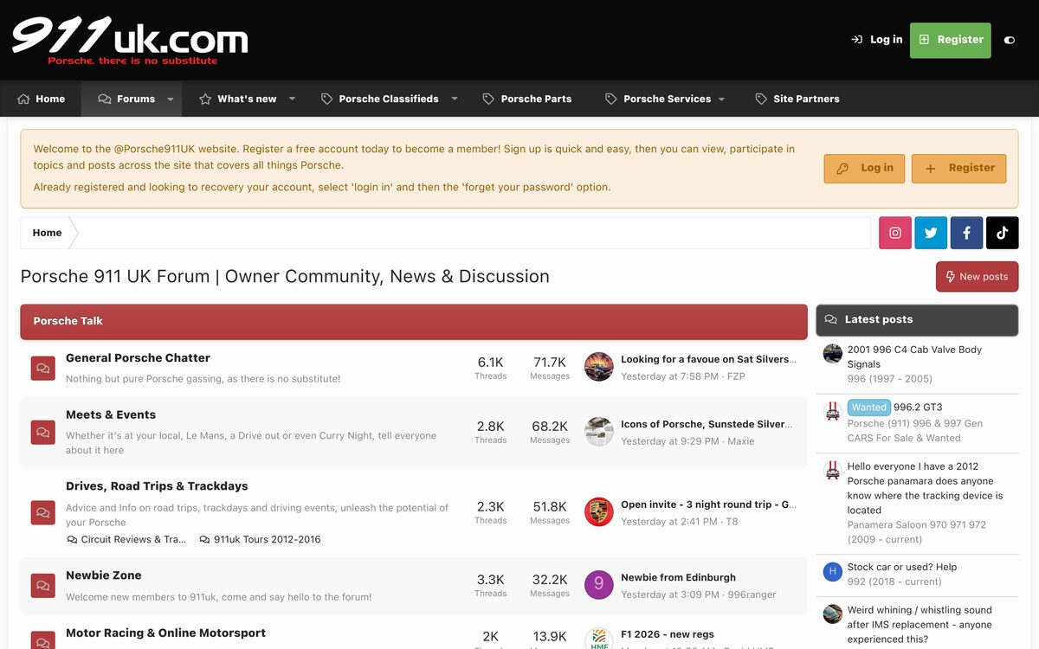Image resolution: width=1039 pixels, height=649 pixels.
Task: Click the 911uk.com site logo
Action: (130, 40)
